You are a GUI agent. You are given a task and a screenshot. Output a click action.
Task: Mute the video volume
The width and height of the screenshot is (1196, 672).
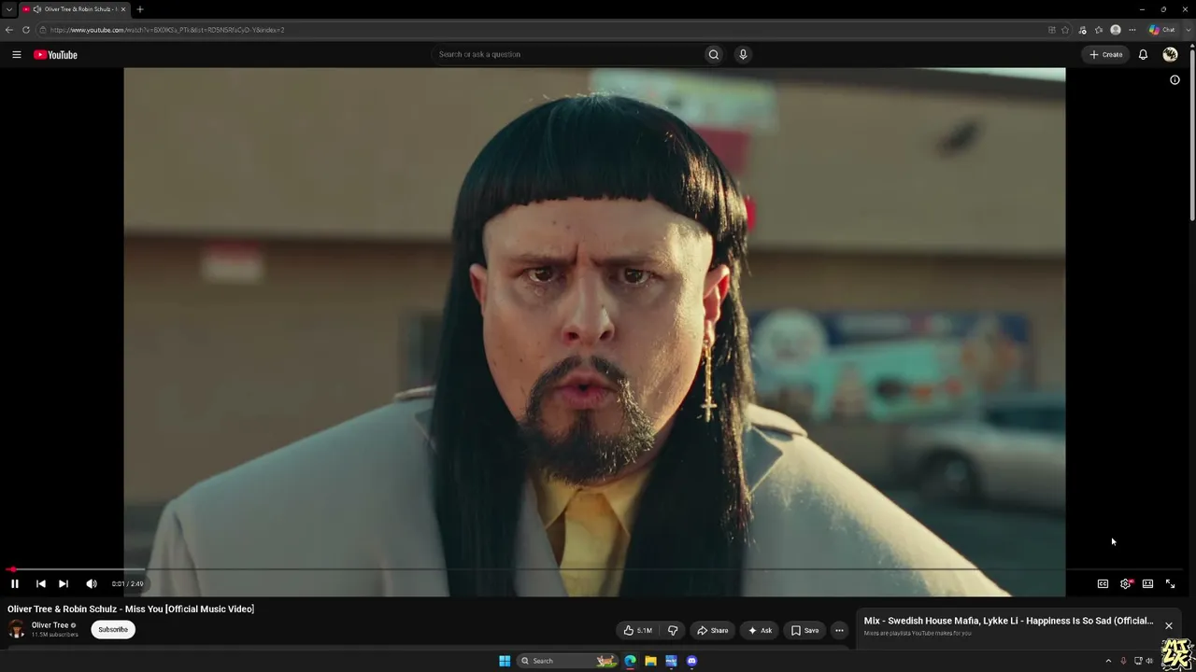coord(92,583)
